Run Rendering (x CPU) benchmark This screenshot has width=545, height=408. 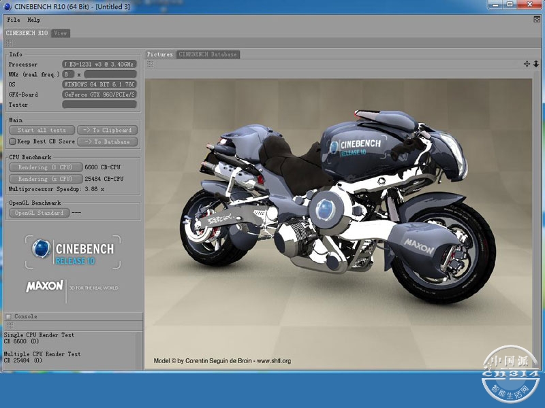pyautogui.click(x=46, y=179)
